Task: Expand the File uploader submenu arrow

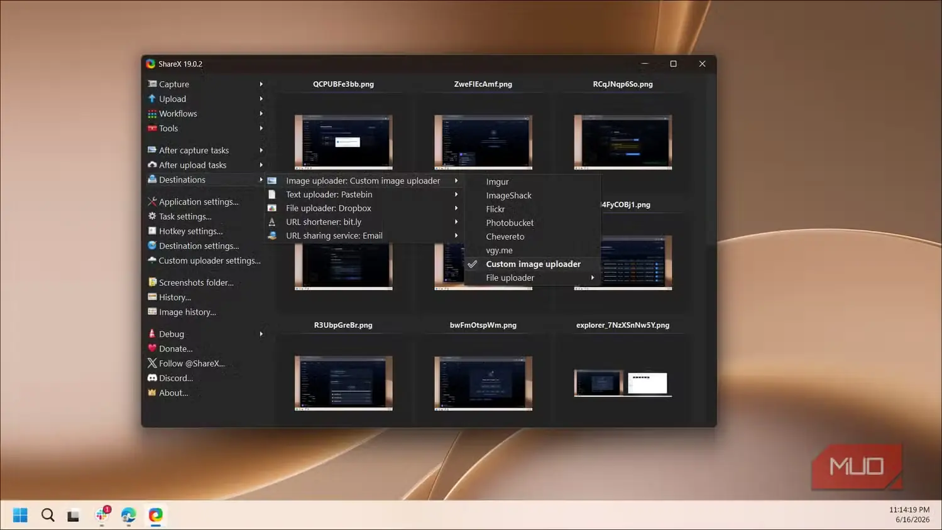Action: tap(593, 278)
